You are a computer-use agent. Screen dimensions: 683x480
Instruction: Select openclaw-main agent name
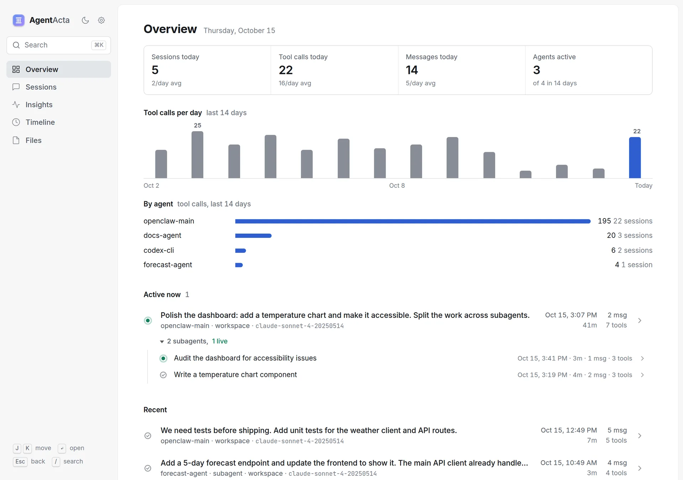tap(169, 221)
